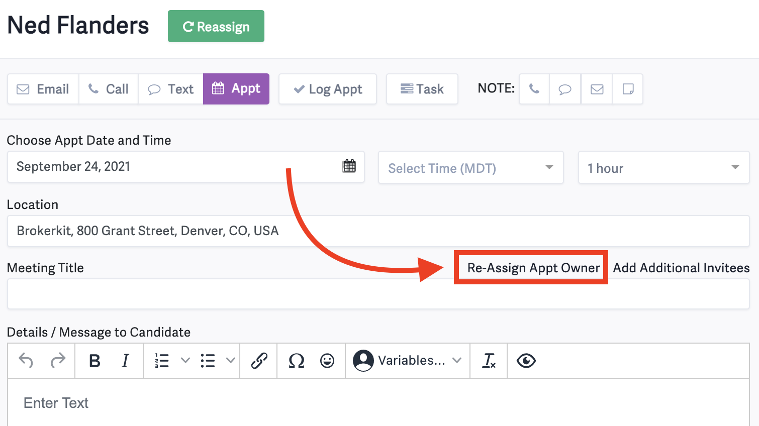Redo the last edit in editor
Viewport: 759px width, 426px height.
[x=58, y=360]
